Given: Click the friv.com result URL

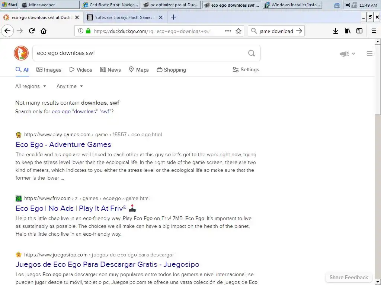Looking at the screenshot, I should tap(87, 199).
